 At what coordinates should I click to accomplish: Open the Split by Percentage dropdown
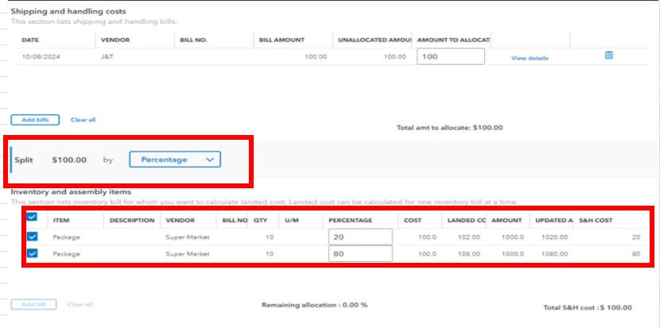coord(175,160)
